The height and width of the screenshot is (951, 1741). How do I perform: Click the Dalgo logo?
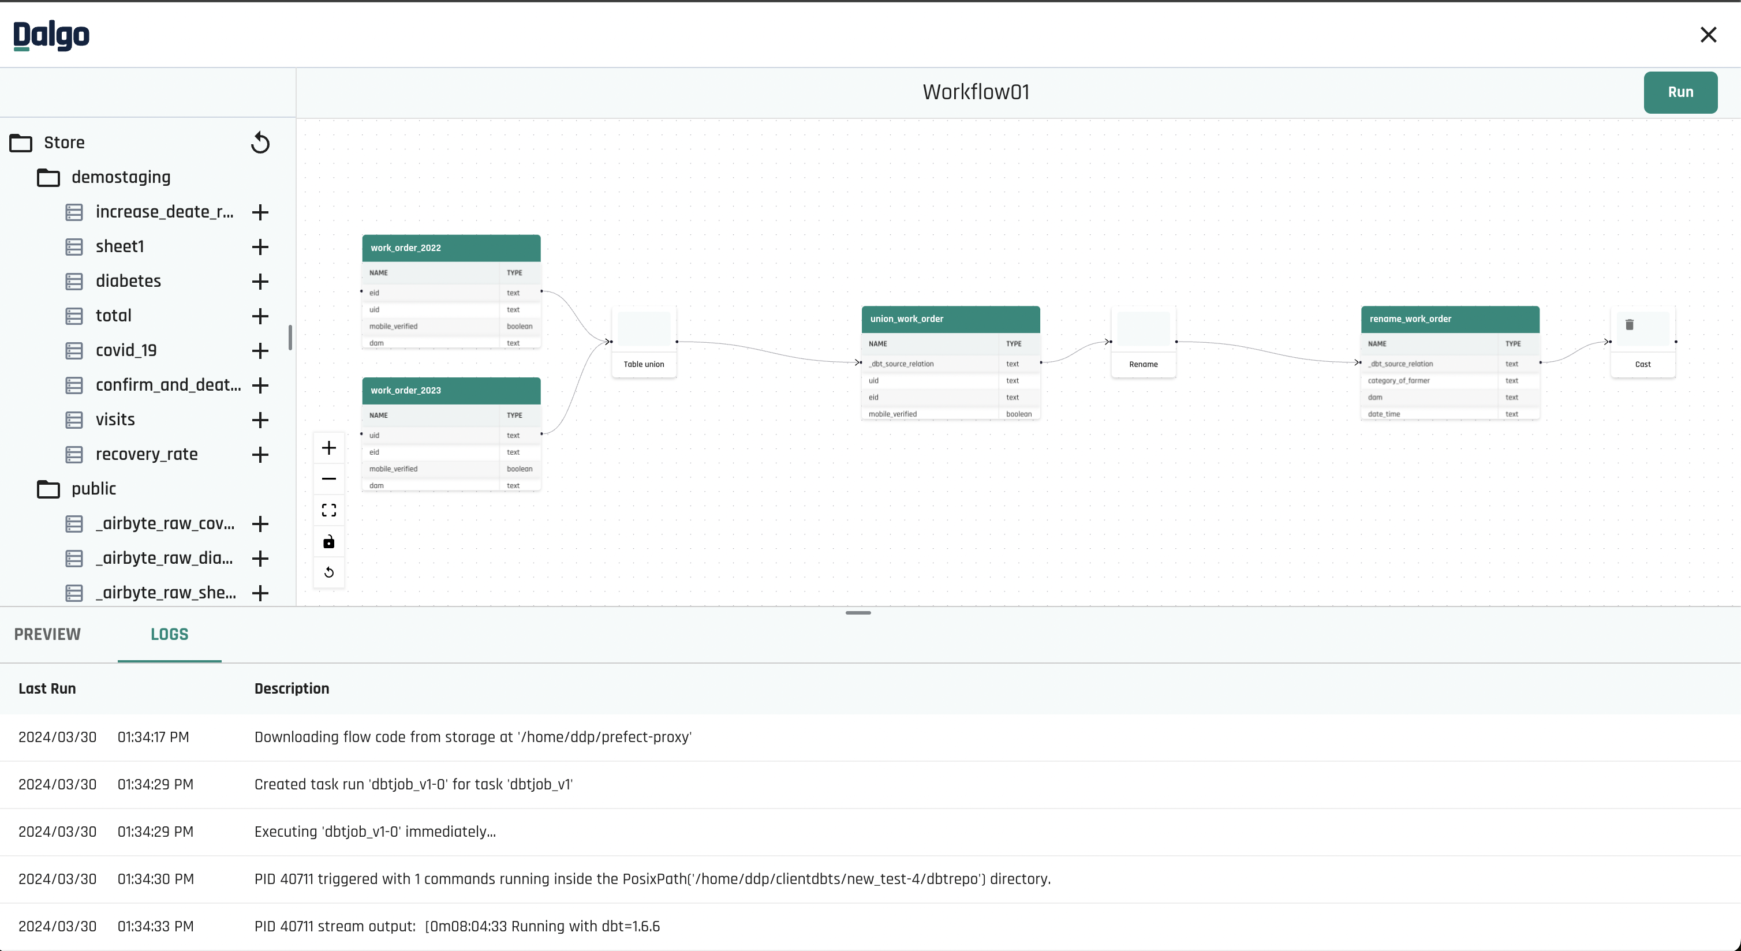pos(51,35)
